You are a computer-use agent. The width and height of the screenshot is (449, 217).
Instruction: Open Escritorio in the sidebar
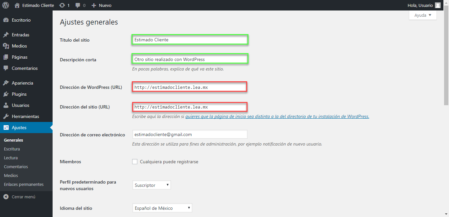[x=26, y=20]
